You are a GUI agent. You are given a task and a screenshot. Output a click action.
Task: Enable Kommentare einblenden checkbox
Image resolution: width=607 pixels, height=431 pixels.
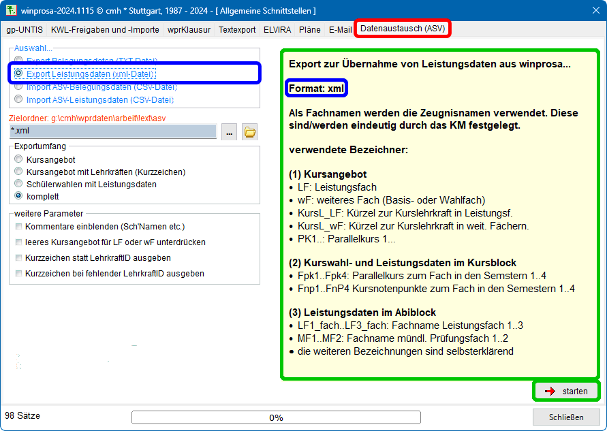coord(18,226)
